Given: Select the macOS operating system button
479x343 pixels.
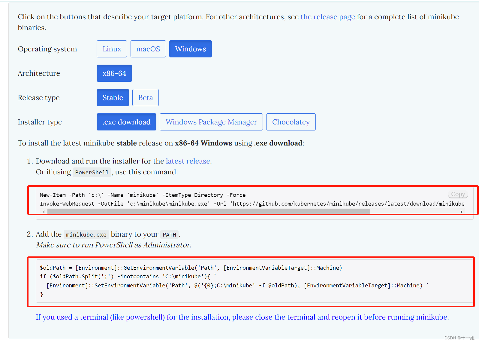Looking at the screenshot, I should pyautogui.click(x=148, y=49).
